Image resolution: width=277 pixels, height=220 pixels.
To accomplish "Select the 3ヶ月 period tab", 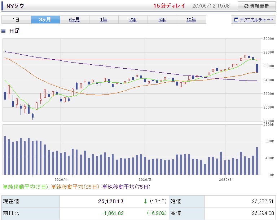I will tap(45, 19).
